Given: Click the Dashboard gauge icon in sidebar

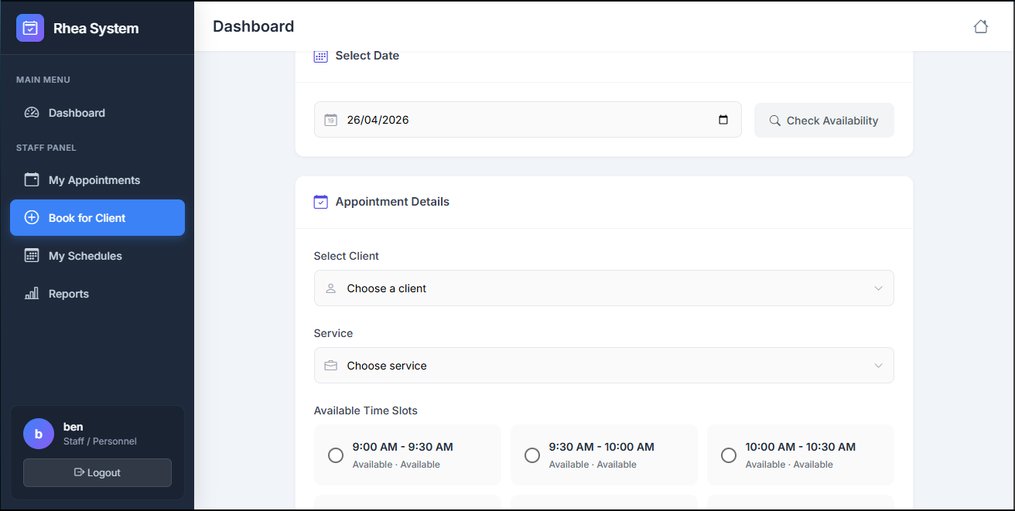Looking at the screenshot, I should (x=31, y=112).
